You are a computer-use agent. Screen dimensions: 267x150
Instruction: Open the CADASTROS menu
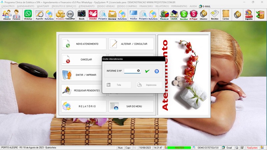point(8,6)
